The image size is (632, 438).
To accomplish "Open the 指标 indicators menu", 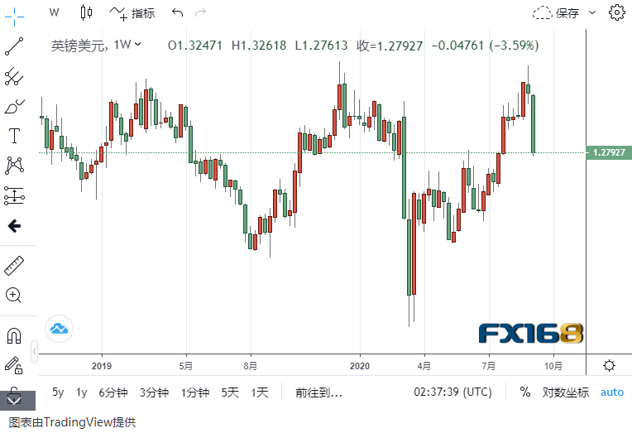I will click(x=132, y=12).
